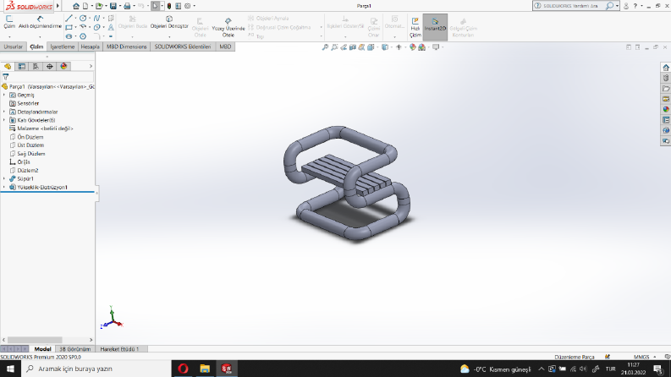Click the SOLIDWORKS Yardım Ara search field
The height and width of the screenshot is (377, 671).
pyautogui.click(x=570, y=6)
